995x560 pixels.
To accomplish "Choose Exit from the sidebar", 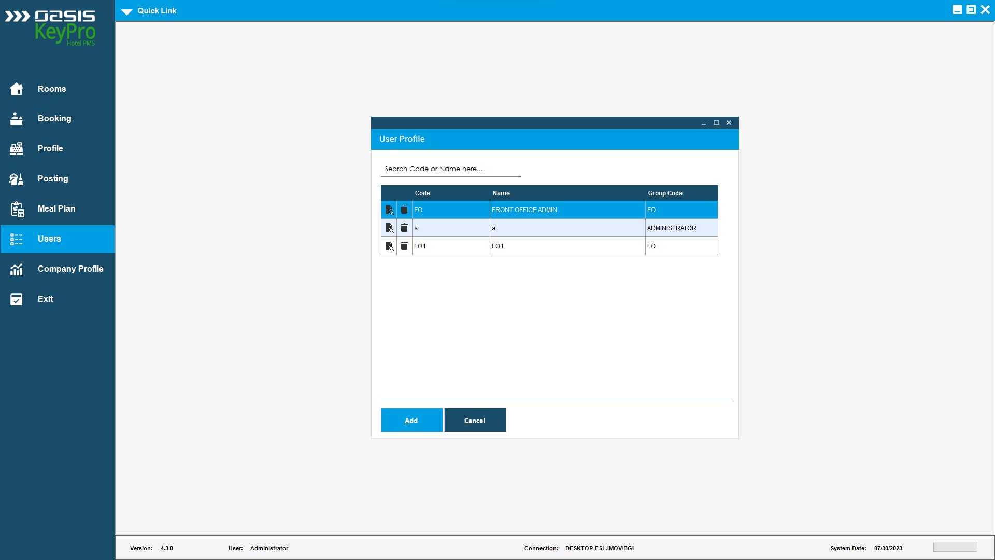I will 45,299.
